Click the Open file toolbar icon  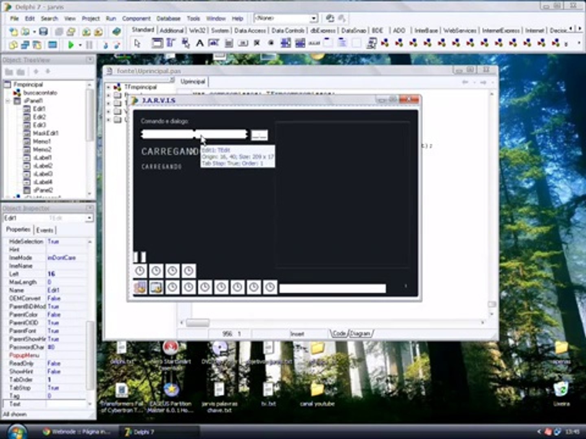point(26,31)
